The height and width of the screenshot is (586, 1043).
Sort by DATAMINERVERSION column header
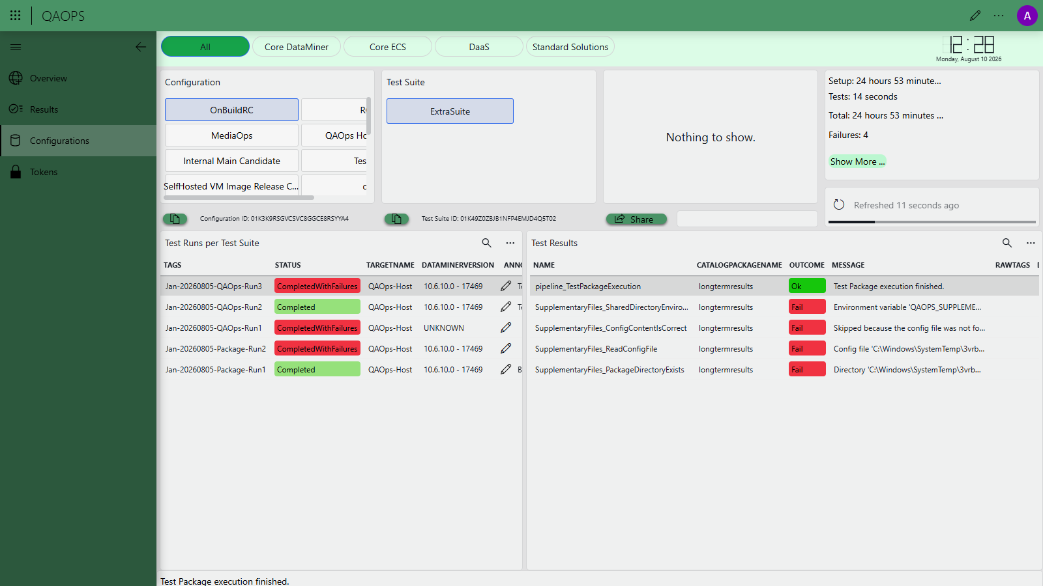point(458,265)
